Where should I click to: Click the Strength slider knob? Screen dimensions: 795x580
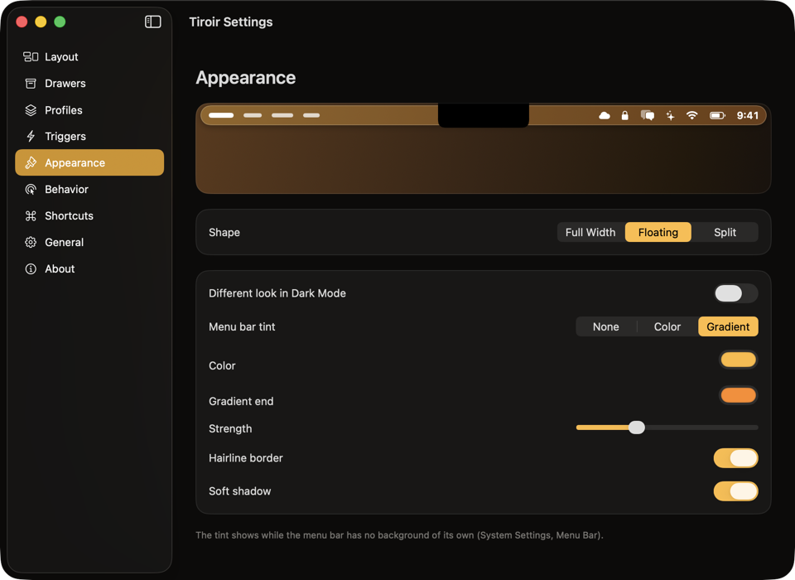tap(637, 428)
